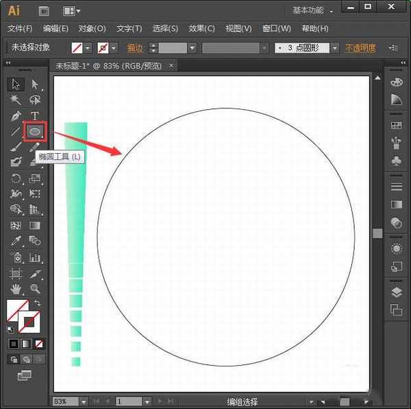Open the 对象(O) menu
Viewport: 411px width, 409px height.
(92, 29)
